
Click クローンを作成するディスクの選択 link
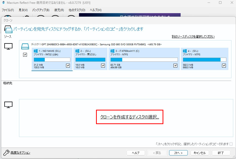(130, 117)
